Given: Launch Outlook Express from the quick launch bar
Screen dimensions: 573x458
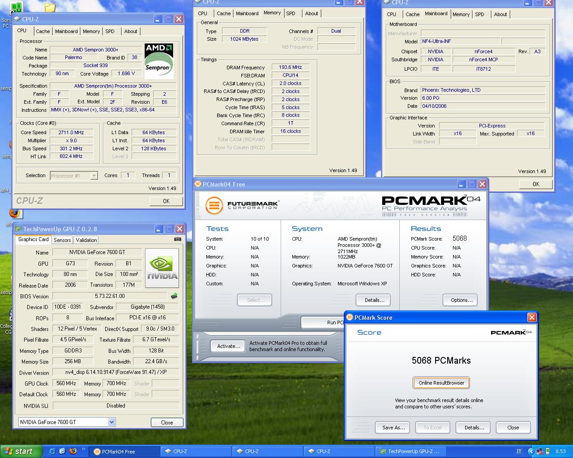Looking at the screenshot, I should [x=62, y=451].
